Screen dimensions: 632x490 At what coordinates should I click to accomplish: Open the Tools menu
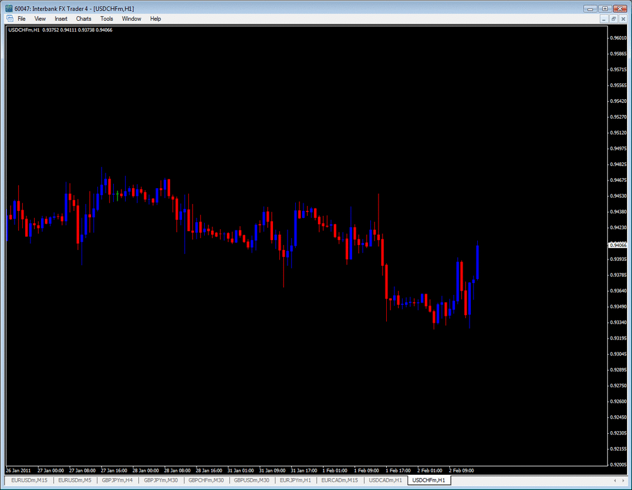coord(106,19)
